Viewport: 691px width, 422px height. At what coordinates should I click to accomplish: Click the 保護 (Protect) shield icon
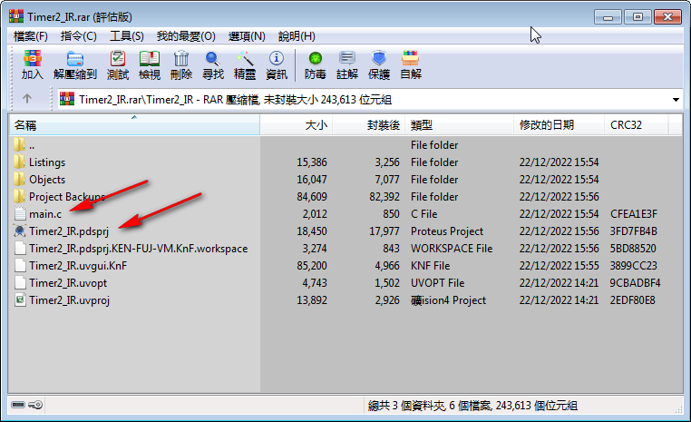coord(378,58)
